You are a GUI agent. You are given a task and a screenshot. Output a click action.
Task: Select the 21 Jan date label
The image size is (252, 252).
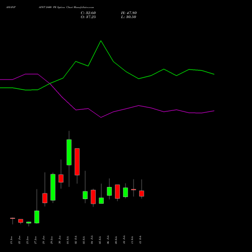click(12, 240)
